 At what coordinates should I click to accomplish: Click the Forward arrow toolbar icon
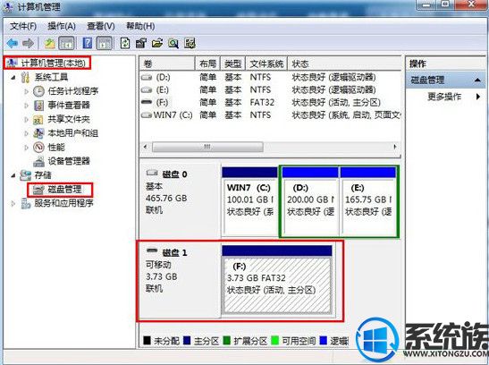tap(29, 43)
